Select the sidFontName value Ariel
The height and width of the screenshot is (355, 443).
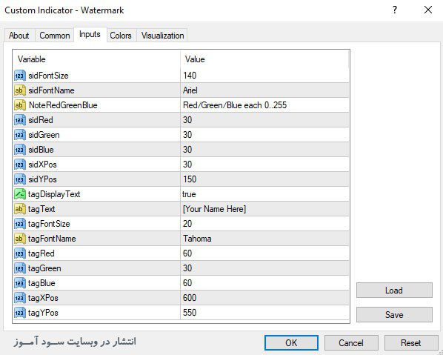coord(190,90)
